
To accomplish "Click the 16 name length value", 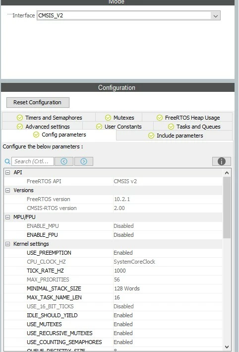I will pos(117,298).
